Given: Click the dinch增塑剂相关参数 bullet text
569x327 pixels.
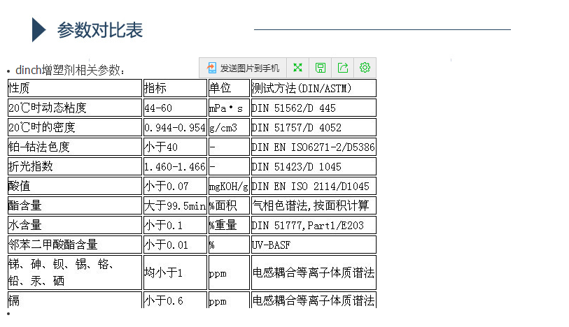Looking at the screenshot, I should click(71, 70).
